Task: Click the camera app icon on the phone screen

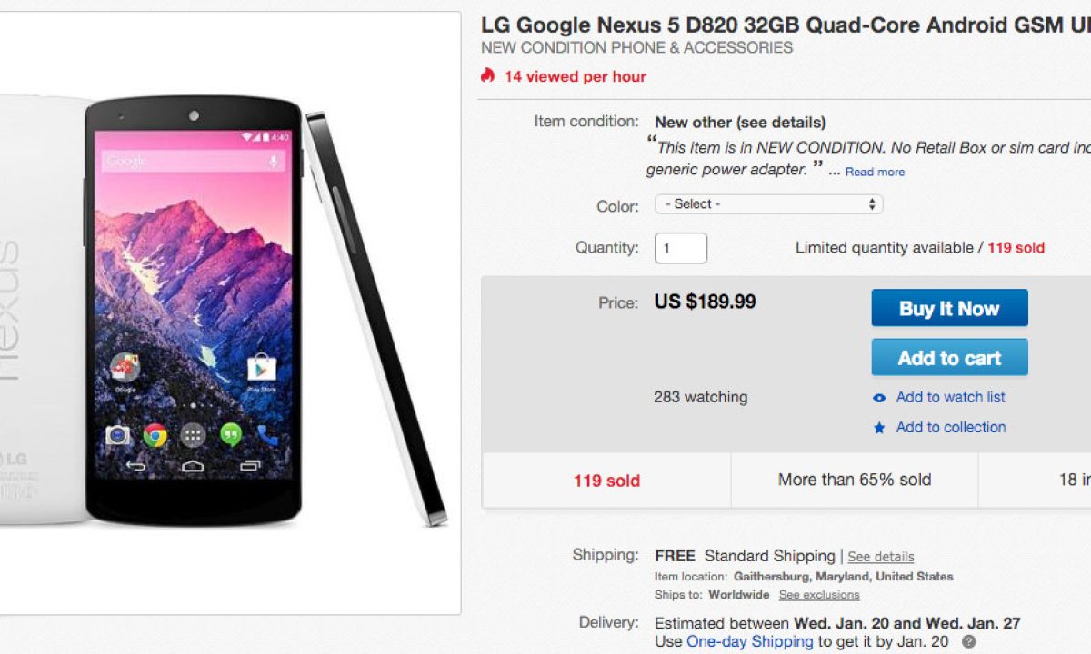Action: [117, 436]
